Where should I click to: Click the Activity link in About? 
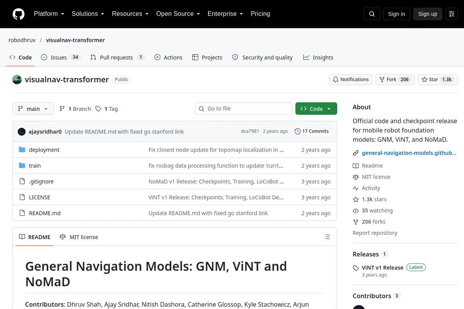pyautogui.click(x=371, y=188)
